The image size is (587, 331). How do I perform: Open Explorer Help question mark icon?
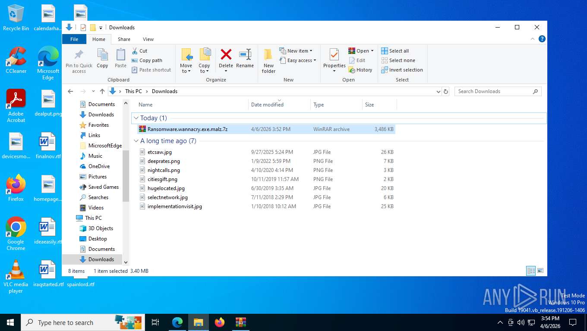542,39
